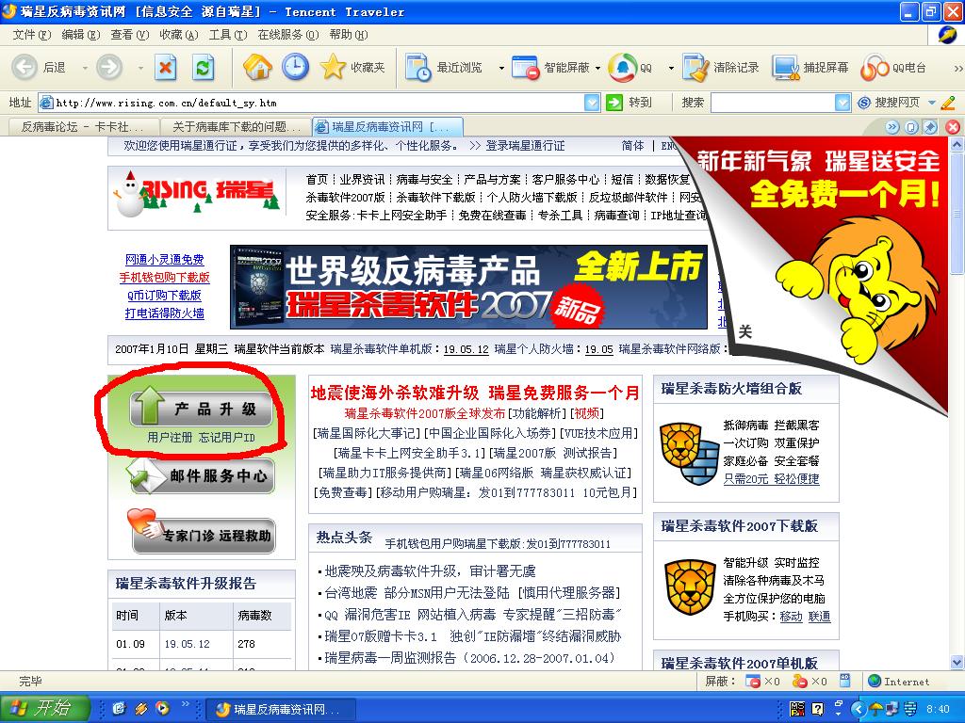The height and width of the screenshot is (723, 965).
Task: Click the Tencent Traveler logo icon at top right
Action: pos(947,35)
